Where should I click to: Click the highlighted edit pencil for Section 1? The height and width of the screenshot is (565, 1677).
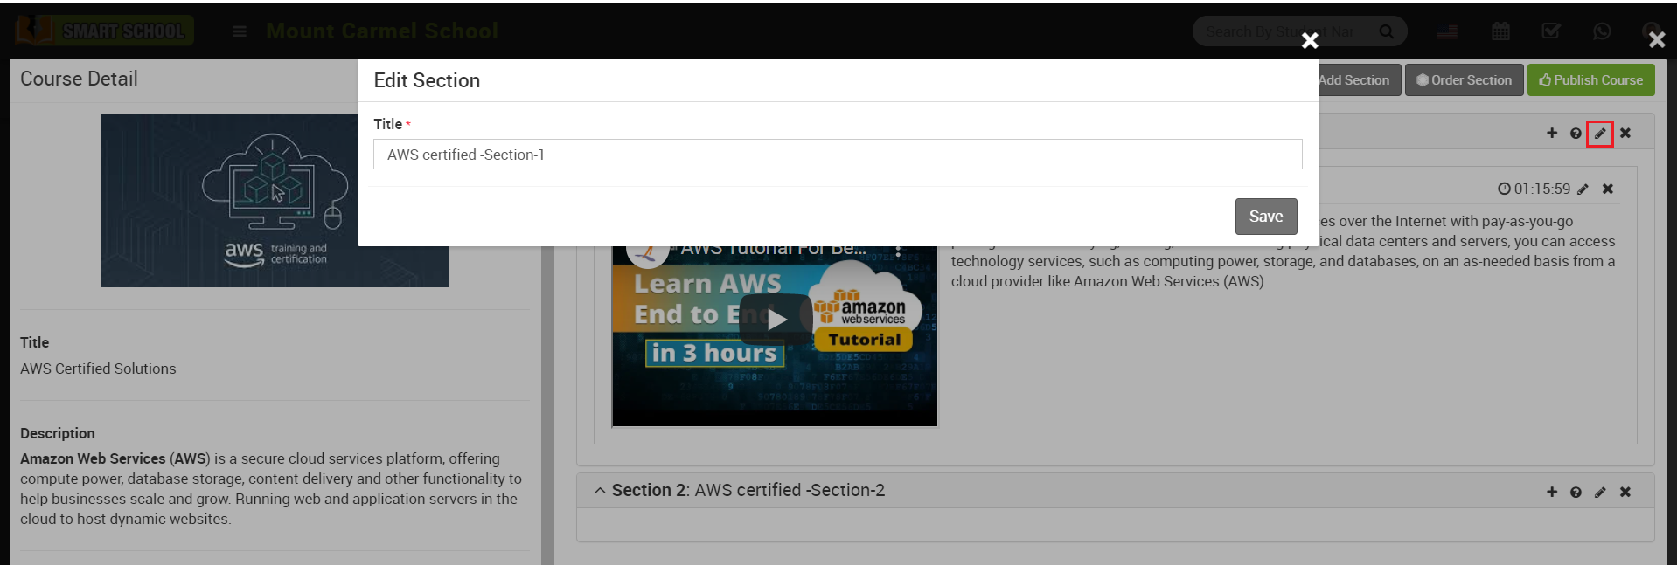[1599, 134]
